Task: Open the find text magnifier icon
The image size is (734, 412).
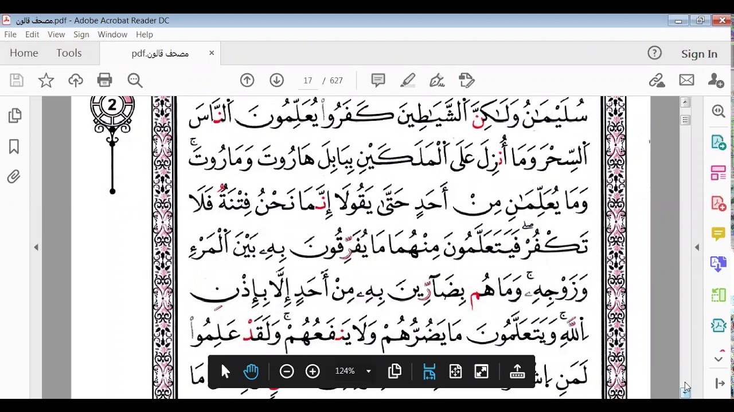Action: coord(135,81)
